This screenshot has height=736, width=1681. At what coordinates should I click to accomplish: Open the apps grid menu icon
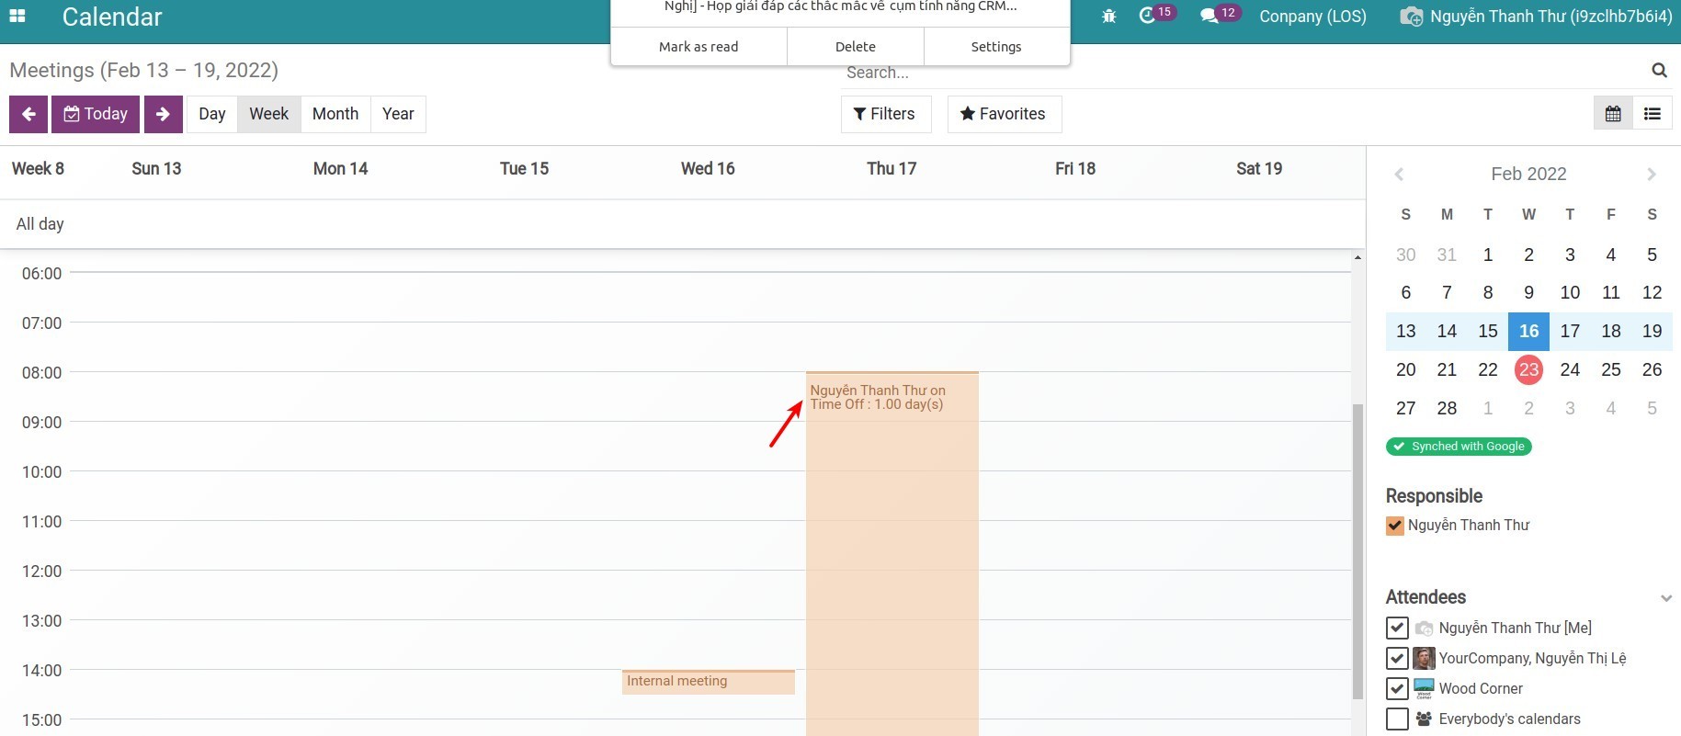tap(17, 16)
